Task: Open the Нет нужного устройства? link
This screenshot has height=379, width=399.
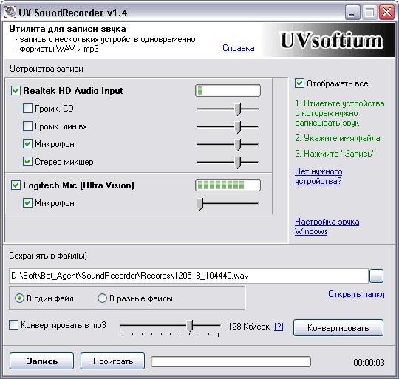Action: coord(318,176)
